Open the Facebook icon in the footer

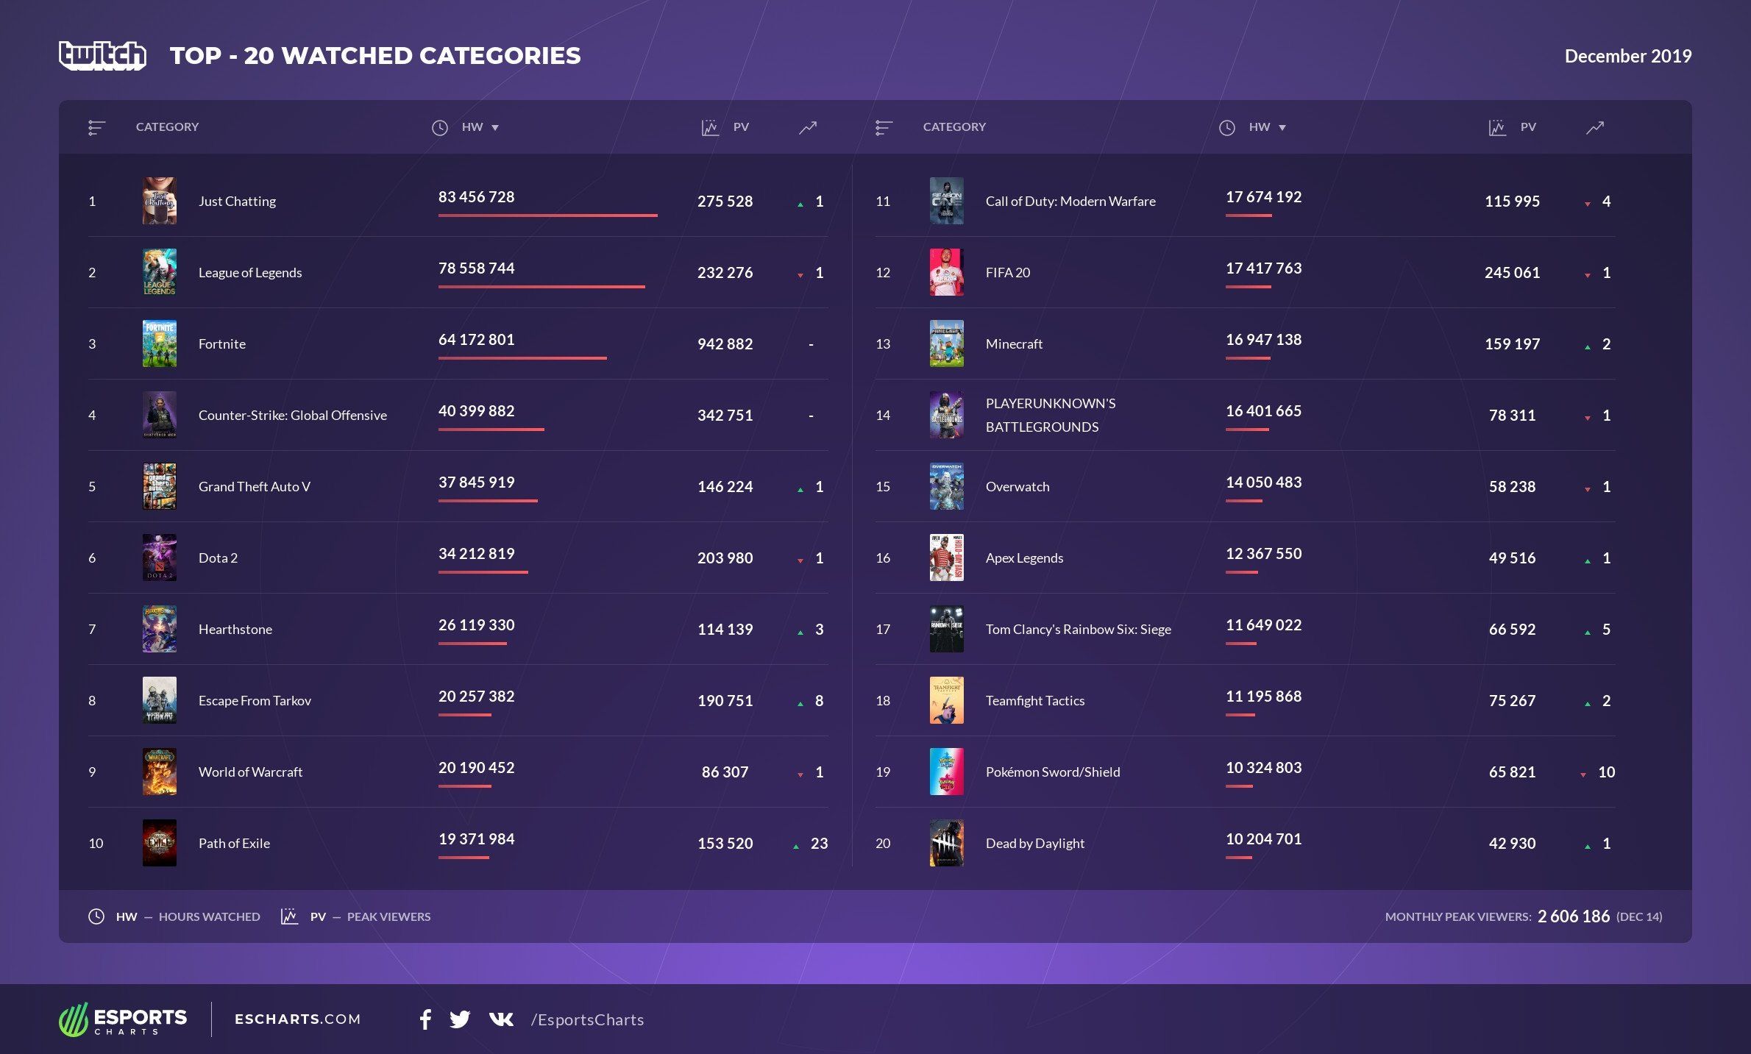[425, 1019]
